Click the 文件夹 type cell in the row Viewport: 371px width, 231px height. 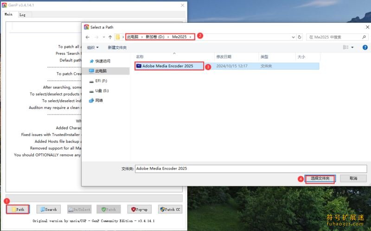point(266,66)
